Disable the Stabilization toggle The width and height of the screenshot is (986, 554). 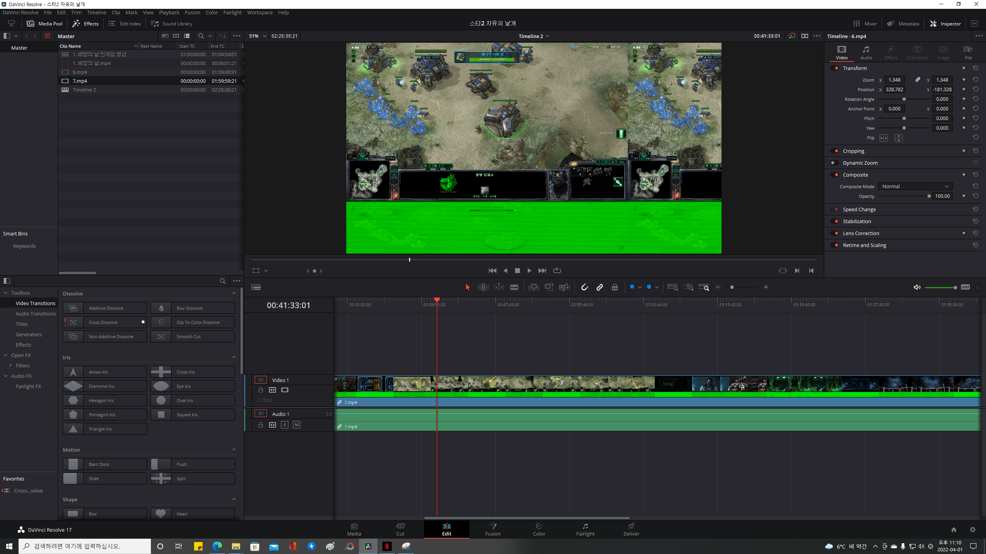pos(835,221)
